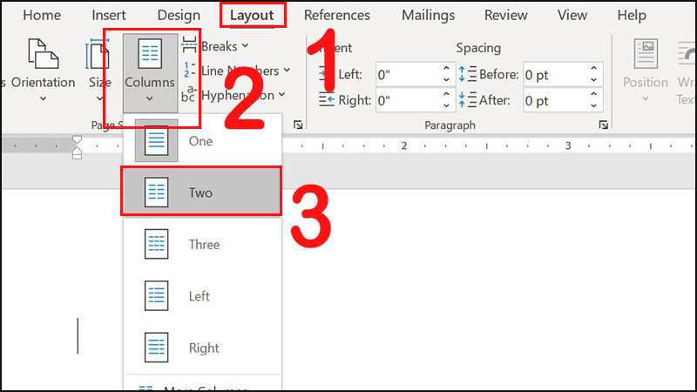Choose the Two columns option
697x392 pixels.
pyautogui.click(x=201, y=192)
